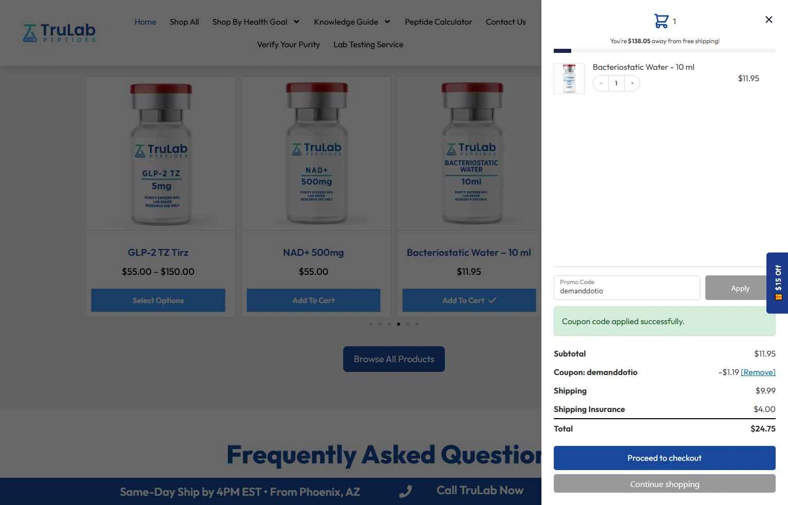Screen dimensions: 788x505
Task: Click Add To Cart for Bacteriostatic Water
Action: pos(469,301)
